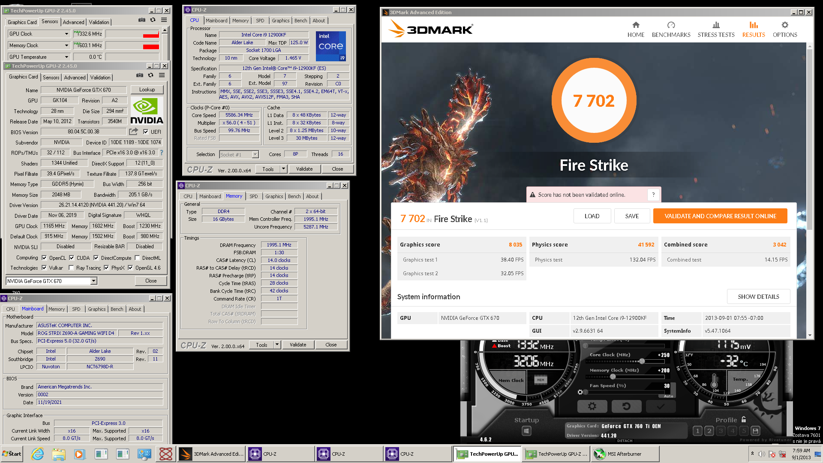Screen dimensions: 823x463
Task: Click the MSI Afterburner taskbar button
Action: click(x=625, y=454)
